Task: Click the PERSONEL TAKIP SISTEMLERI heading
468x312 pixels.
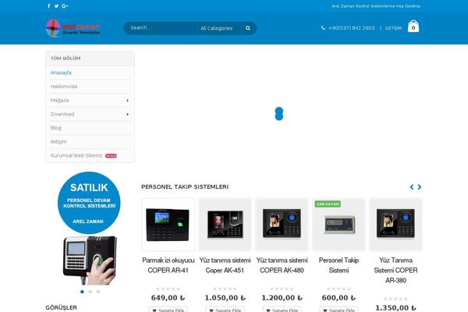Action: pyautogui.click(x=185, y=187)
